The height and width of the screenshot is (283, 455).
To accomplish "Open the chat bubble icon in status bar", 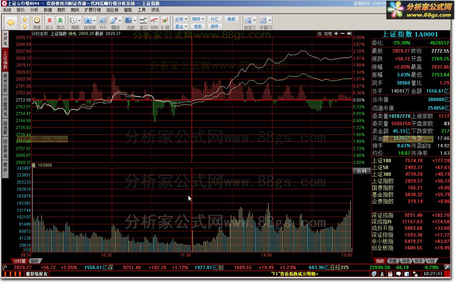I will [399, 274].
